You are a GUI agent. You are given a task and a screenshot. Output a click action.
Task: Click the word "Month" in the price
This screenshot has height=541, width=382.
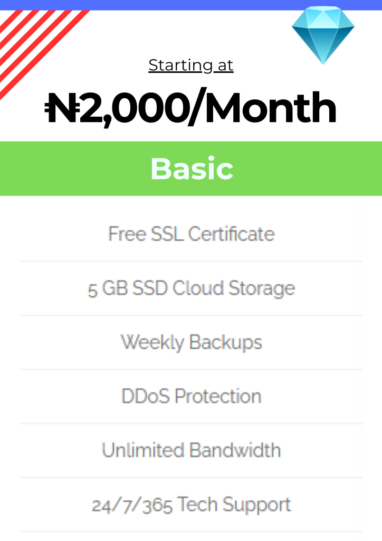(270, 108)
